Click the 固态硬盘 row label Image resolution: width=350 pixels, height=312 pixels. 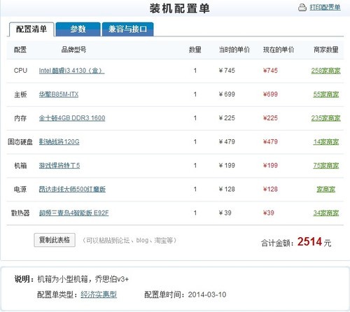[20, 142]
